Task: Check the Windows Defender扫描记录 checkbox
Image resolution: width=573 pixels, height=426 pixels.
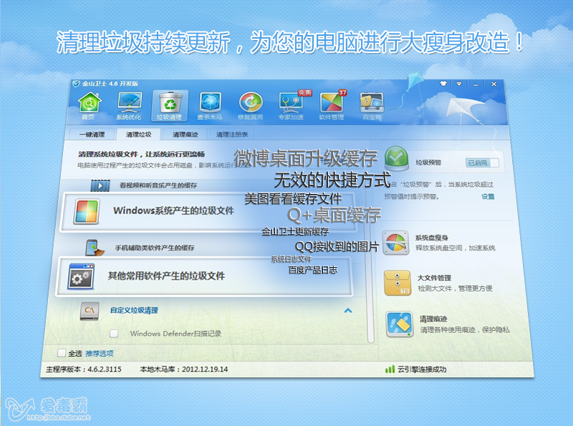Action: (x=114, y=333)
